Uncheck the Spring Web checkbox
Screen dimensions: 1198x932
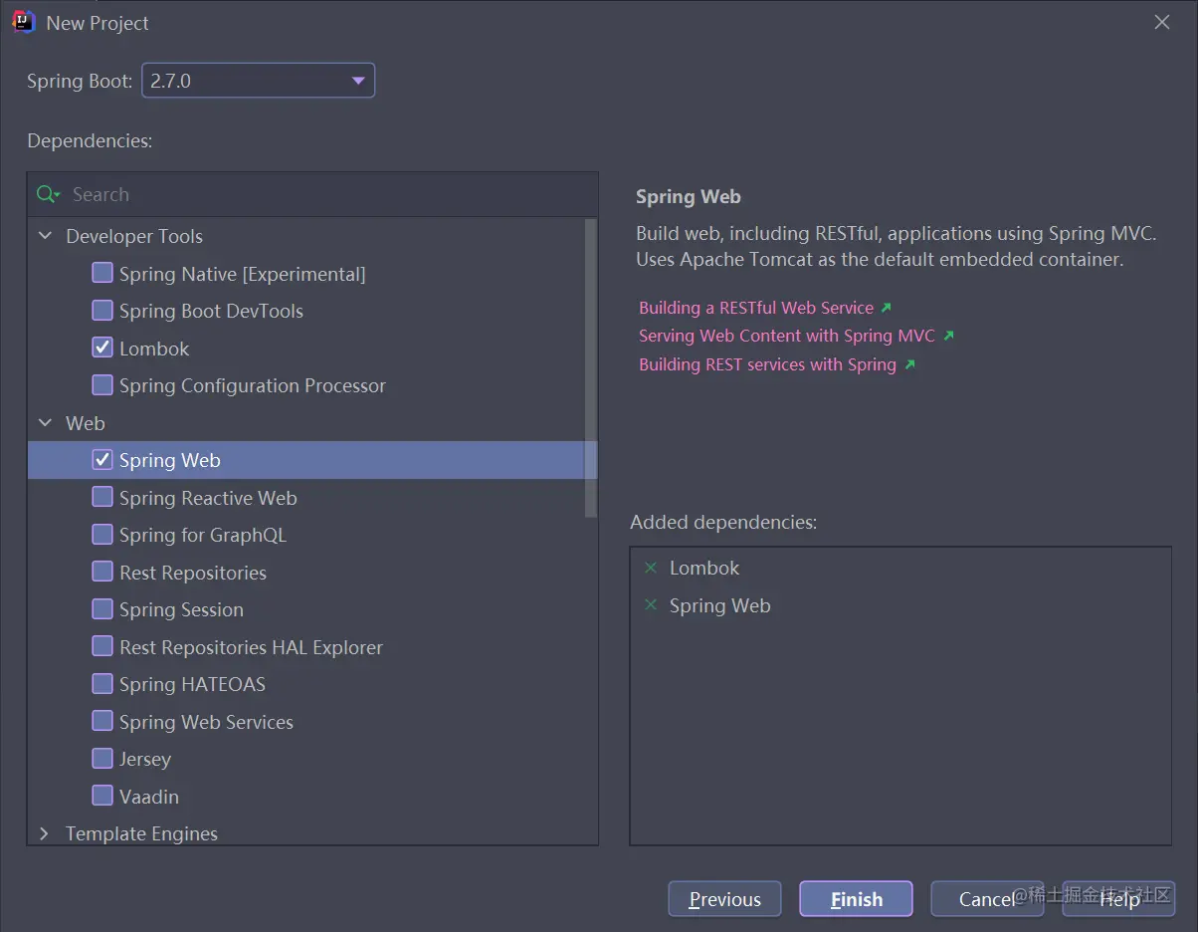(102, 460)
